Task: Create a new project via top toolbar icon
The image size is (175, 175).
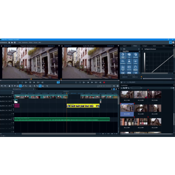Action: pyautogui.click(x=9, y=42)
